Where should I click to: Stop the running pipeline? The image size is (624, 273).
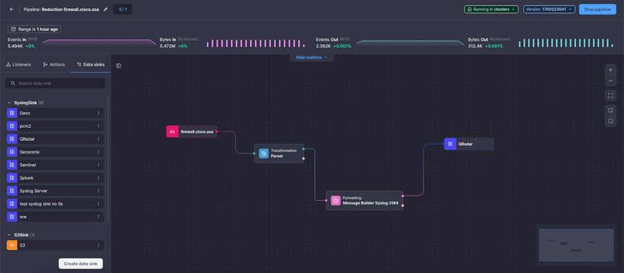tap(598, 9)
